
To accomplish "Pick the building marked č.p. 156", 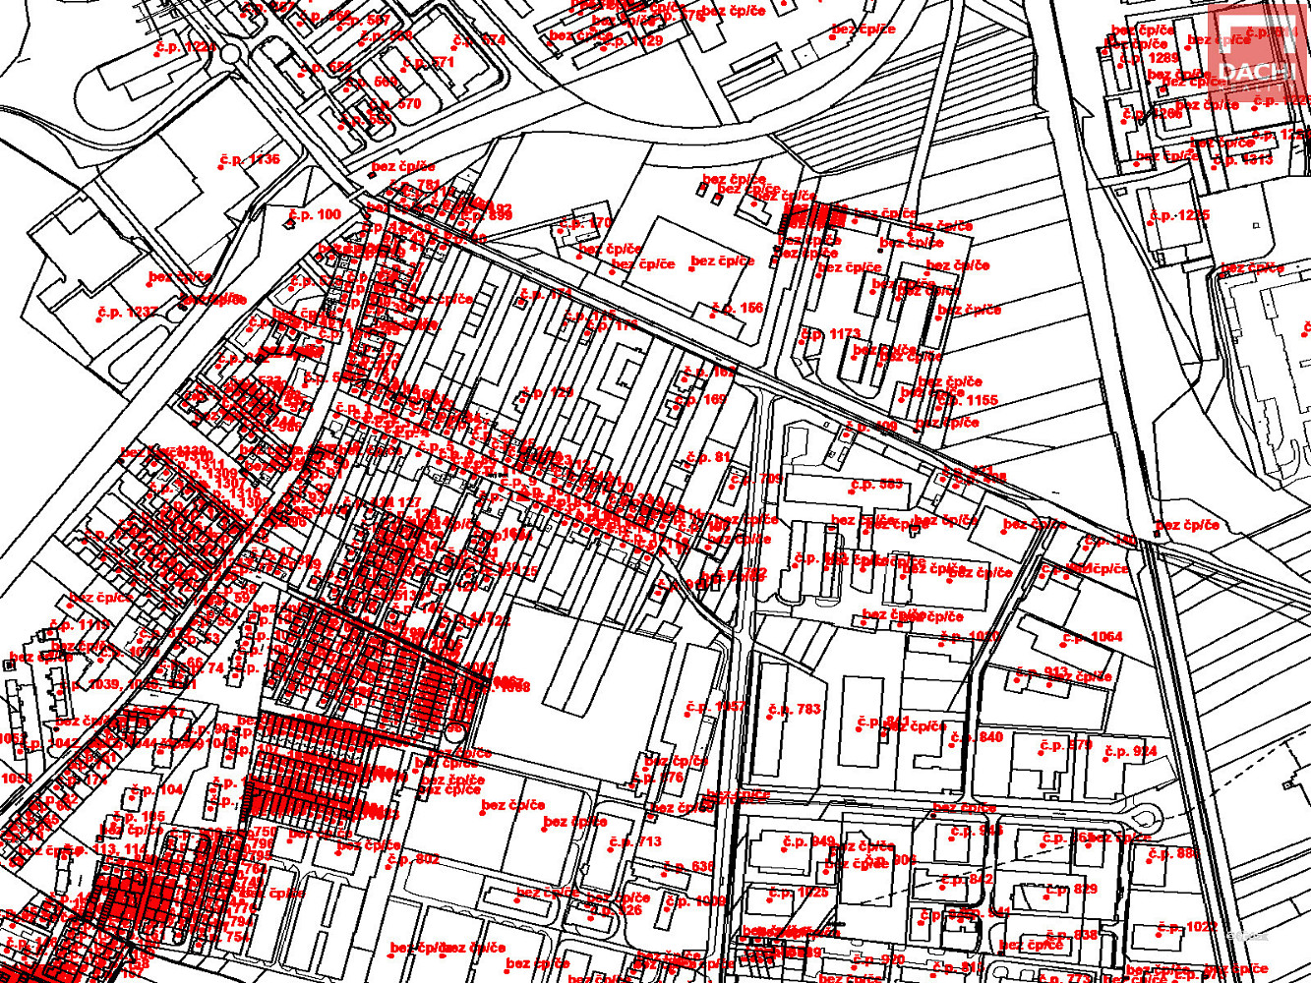I will point(738,308).
